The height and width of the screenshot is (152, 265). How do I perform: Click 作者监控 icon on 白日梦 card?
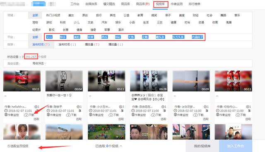click(175, 115)
